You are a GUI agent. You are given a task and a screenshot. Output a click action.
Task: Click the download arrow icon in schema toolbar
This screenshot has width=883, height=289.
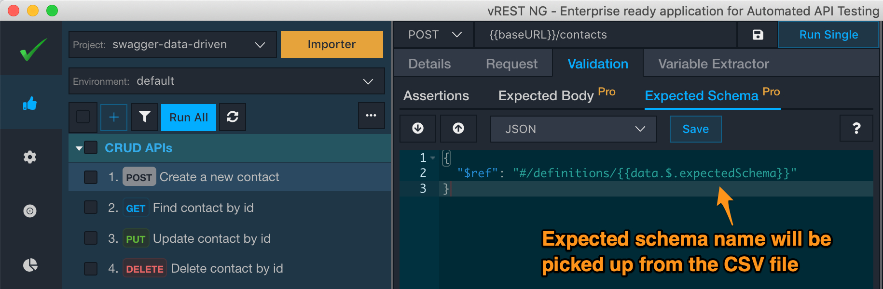[x=418, y=129]
